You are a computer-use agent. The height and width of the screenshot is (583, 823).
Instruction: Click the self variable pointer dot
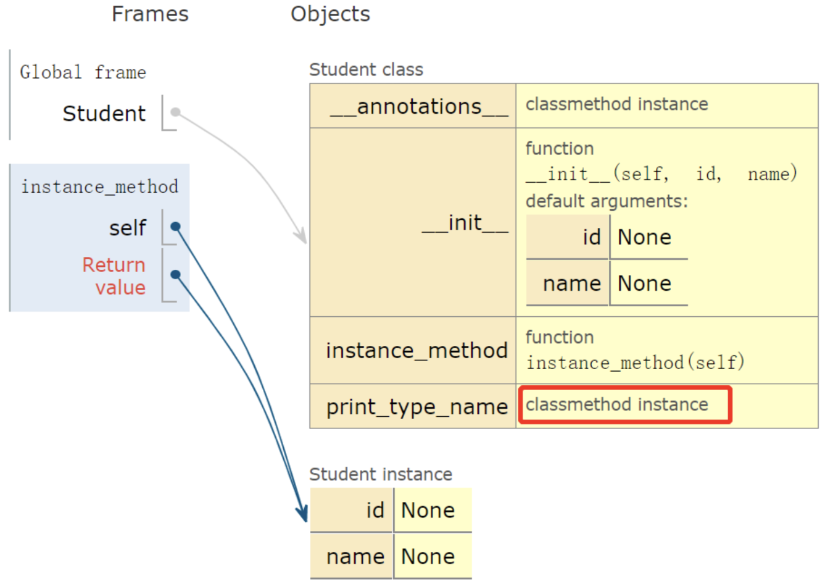(175, 226)
